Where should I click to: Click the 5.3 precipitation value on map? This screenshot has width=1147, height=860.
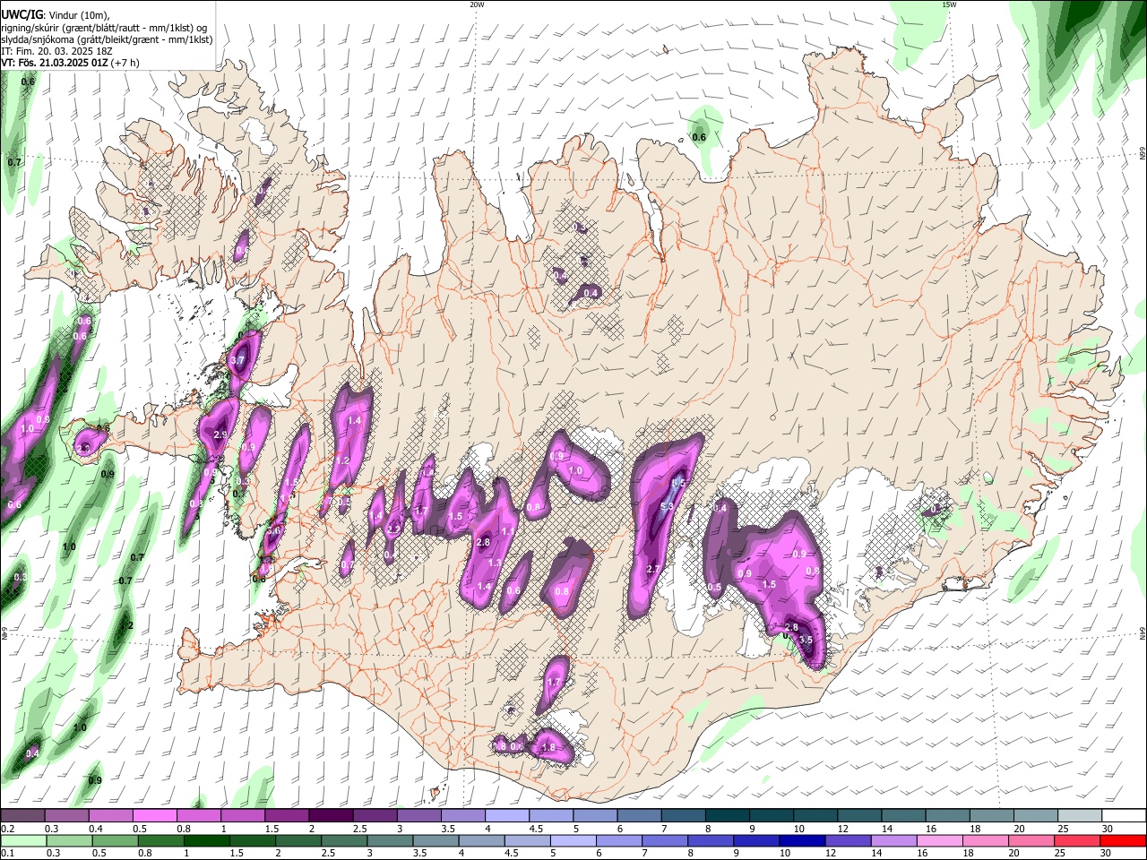[667, 507]
